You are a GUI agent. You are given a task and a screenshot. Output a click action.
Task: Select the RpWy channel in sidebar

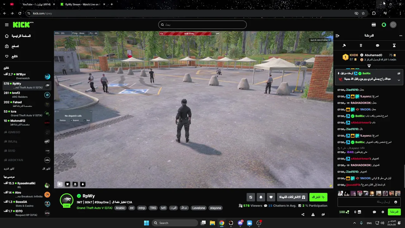click(x=27, y=85)
